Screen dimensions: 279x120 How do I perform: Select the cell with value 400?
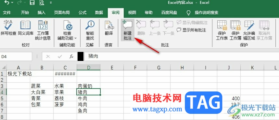coord(229,98)
